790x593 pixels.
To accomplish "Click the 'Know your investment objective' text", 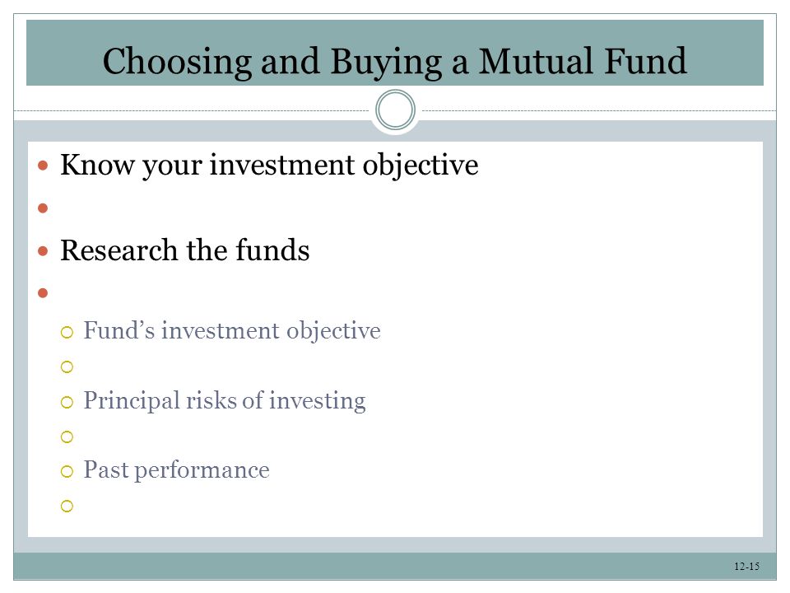I will 269,165.
